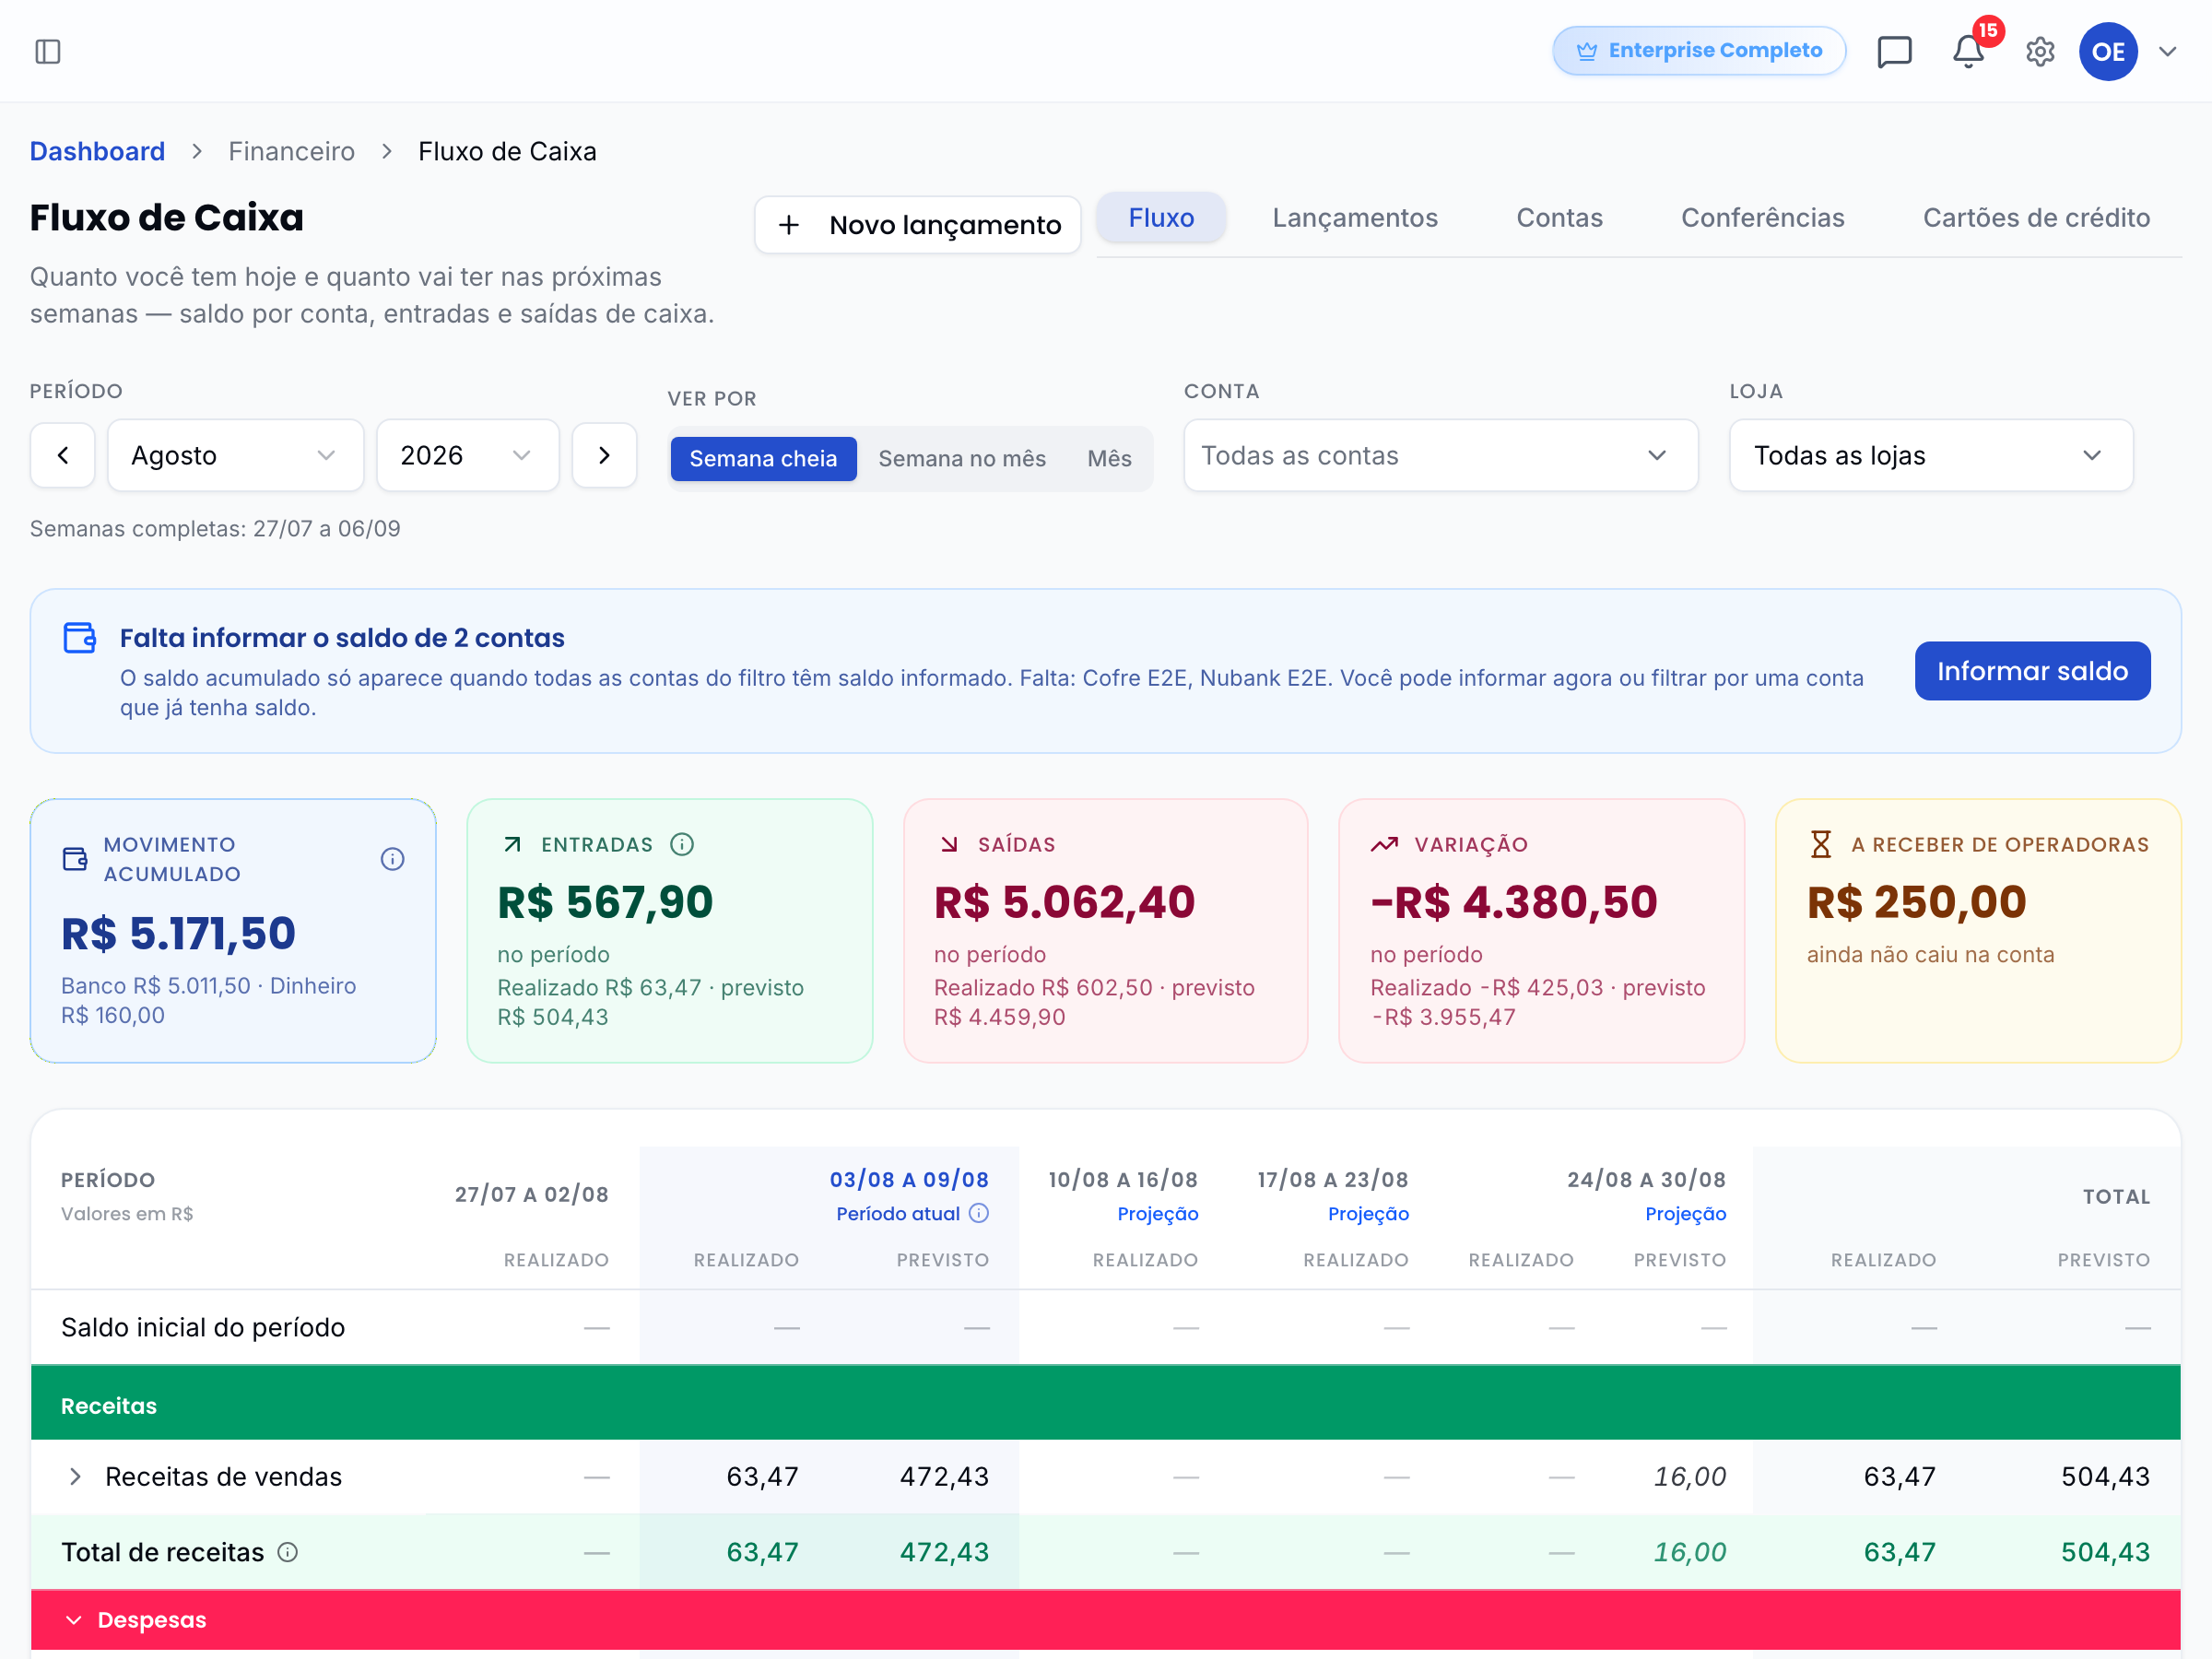This screenshot has width=2212, height=1659.
Task: Click Projeção label under 10/08 A 16/08
Action: click(1158, 1214)
